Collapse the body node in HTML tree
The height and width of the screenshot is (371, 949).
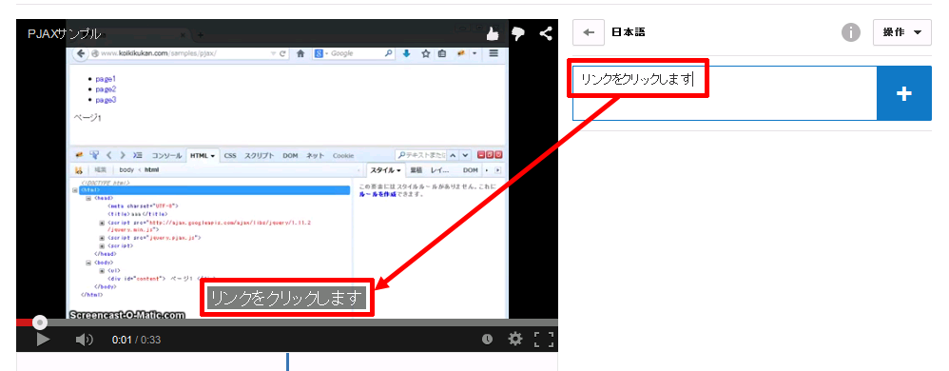(88, 264)
